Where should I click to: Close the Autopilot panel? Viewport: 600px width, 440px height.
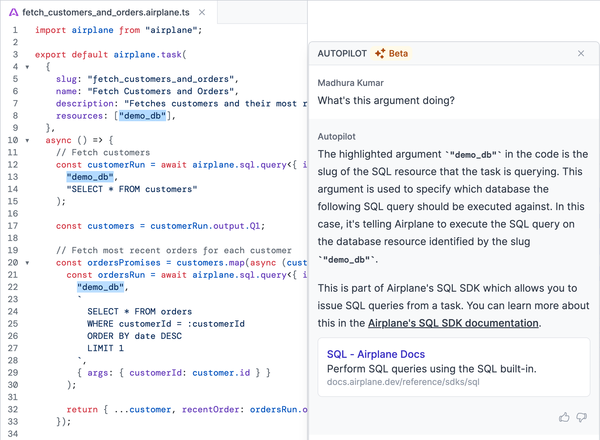(581, 53)
